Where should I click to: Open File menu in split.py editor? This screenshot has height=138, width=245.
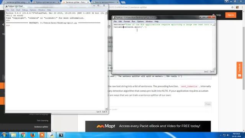pyautogui.click(x=115, y=21)
